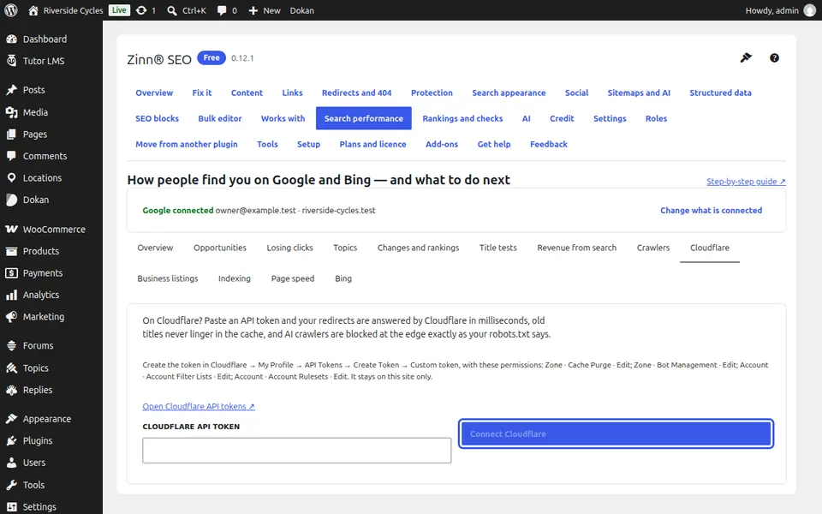Click the admin avatar in top bar
This screenshot has width=822, height=514.
[810, 10]
